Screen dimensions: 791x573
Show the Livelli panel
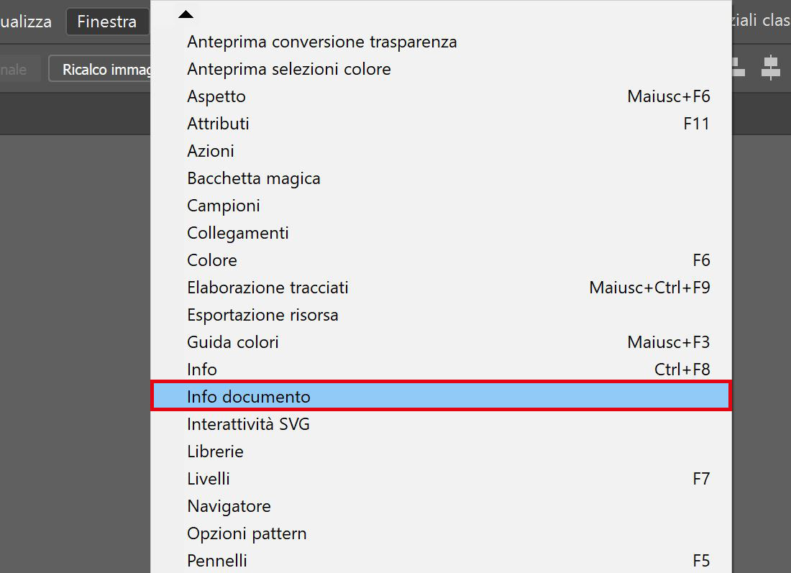[209, 479]
